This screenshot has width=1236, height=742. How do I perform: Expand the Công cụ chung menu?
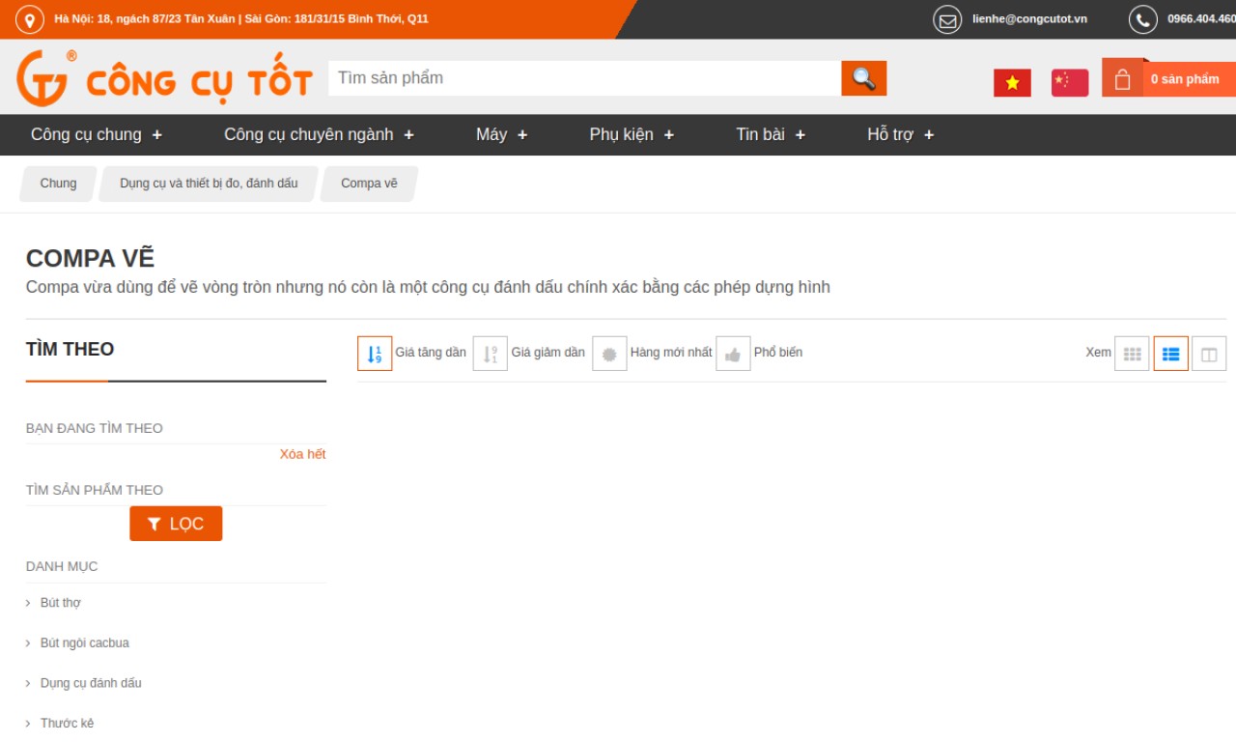97,134
